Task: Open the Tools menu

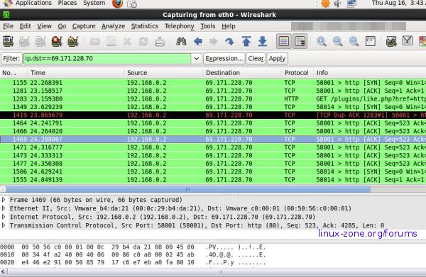Action: coord(208,26)
